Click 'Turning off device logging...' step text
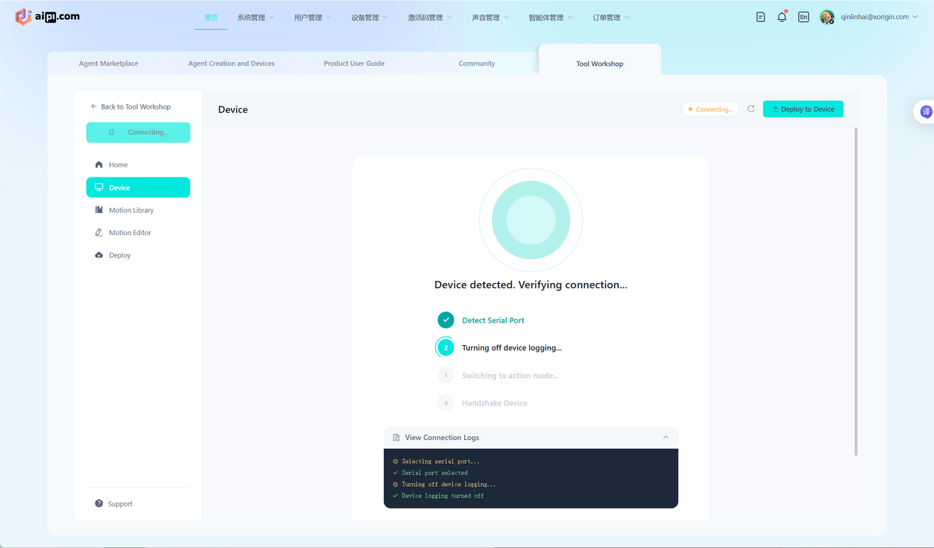934x548 pixels. pyautogui.click(x=512, y=348)
